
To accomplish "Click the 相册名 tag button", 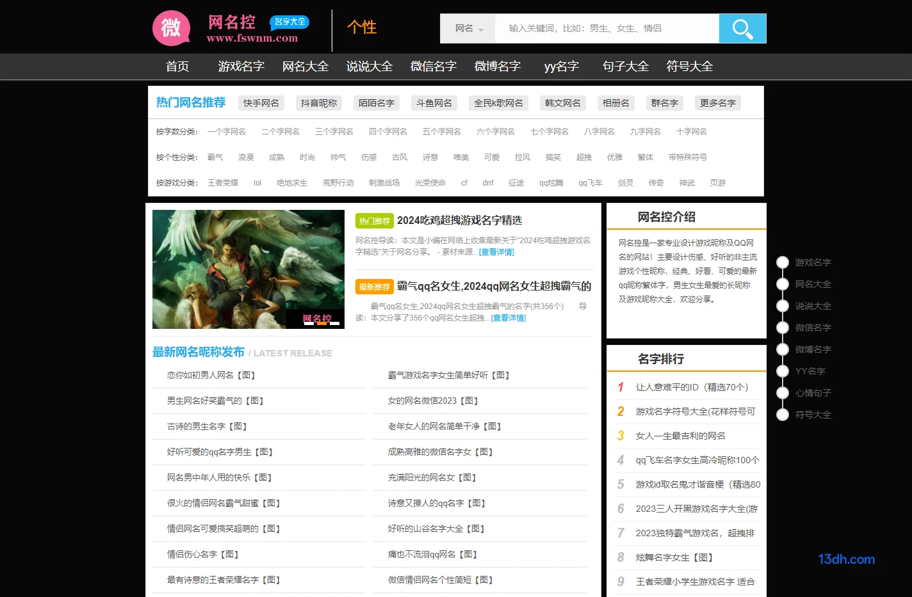I will [616, 103].
